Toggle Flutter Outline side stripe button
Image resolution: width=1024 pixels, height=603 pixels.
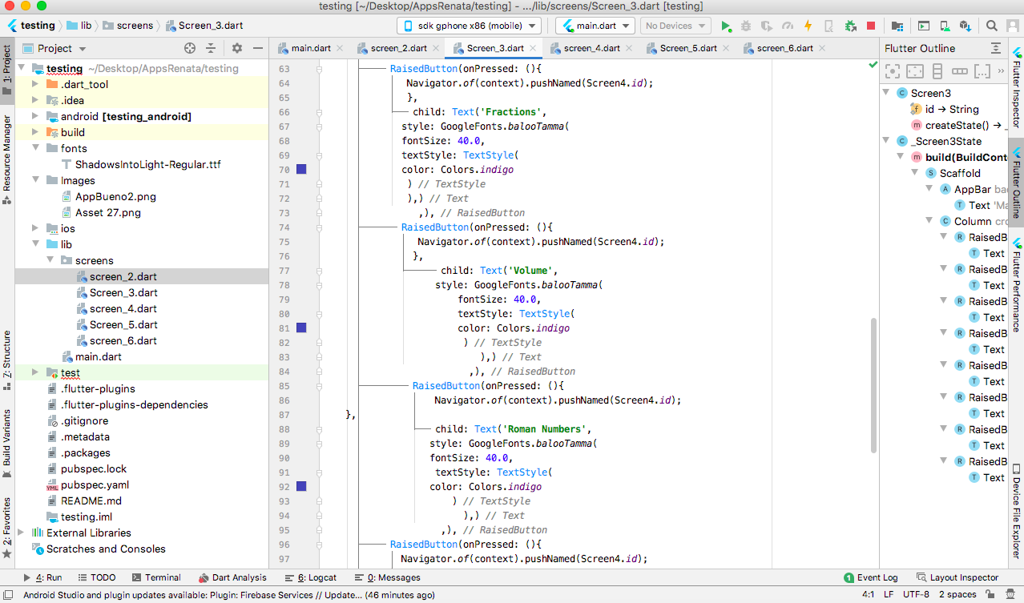click(x=1016, y=182)
